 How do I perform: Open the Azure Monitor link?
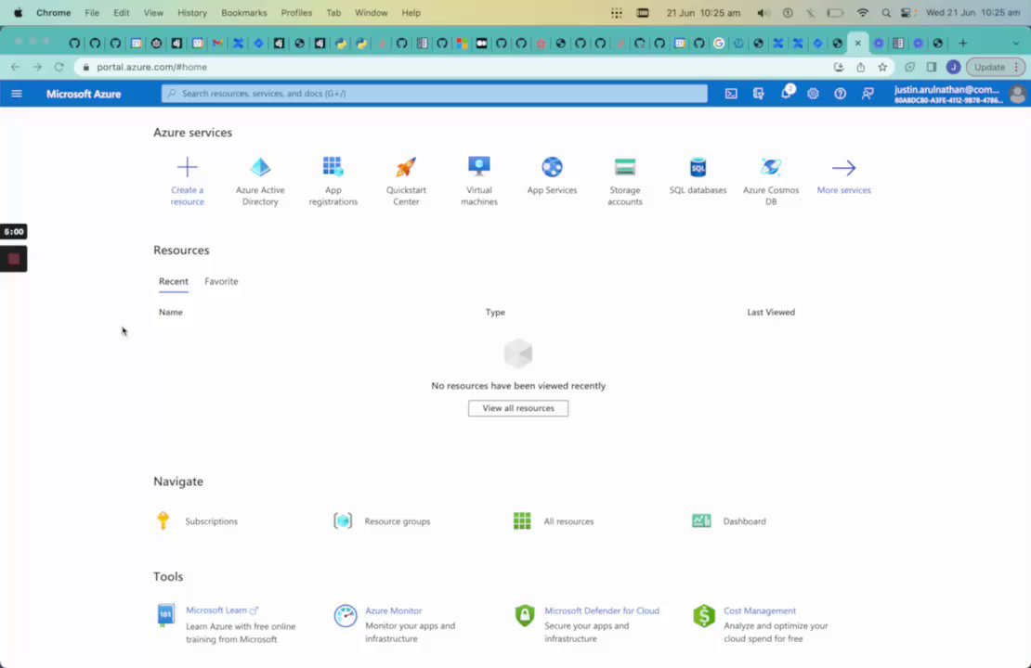tap(393, 610)
